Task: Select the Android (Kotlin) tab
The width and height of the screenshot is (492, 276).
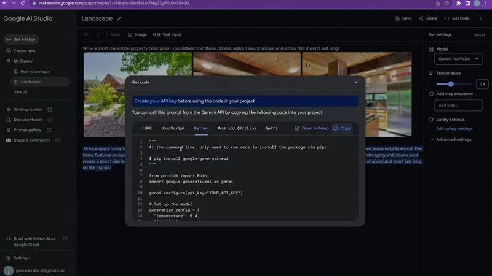Action: 237,128
